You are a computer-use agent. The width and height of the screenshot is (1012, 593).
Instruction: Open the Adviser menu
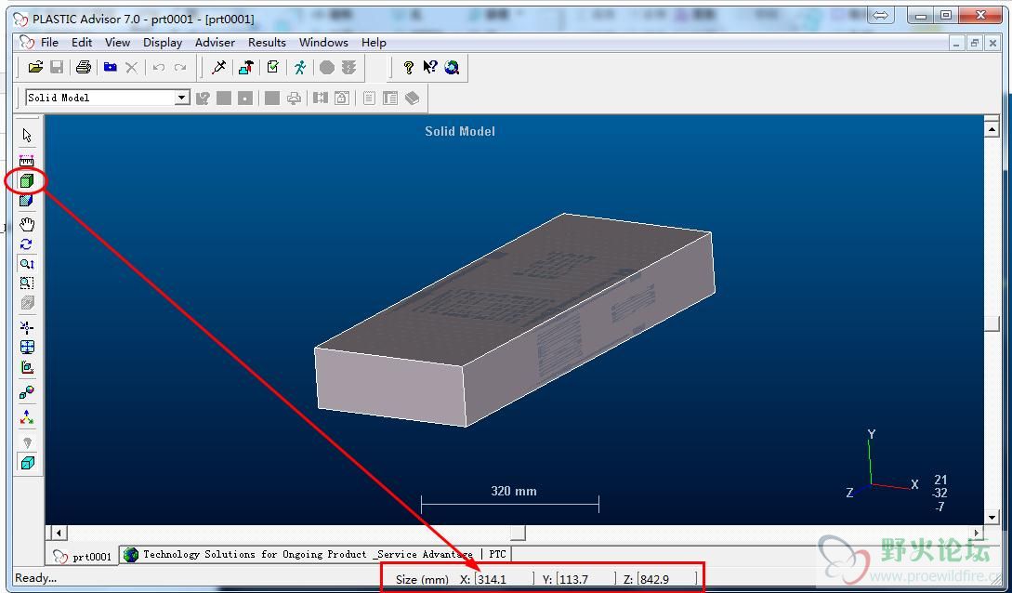pyautogui.click(x=215, y=43)
